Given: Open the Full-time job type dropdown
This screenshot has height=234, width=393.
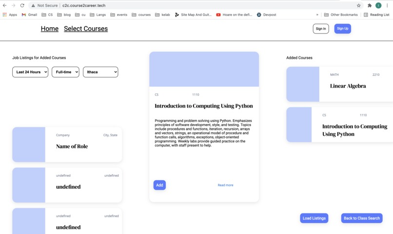Looking at the screenshot, I should coord(65,72).
